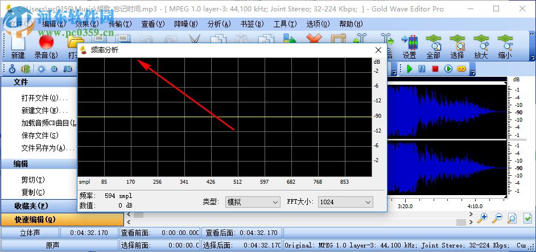Image resolution: width=536 pixels, height=252 pixels.
Task: Click the page magnifier zoom icon at bottom right
Action: [x=512, y=218]
